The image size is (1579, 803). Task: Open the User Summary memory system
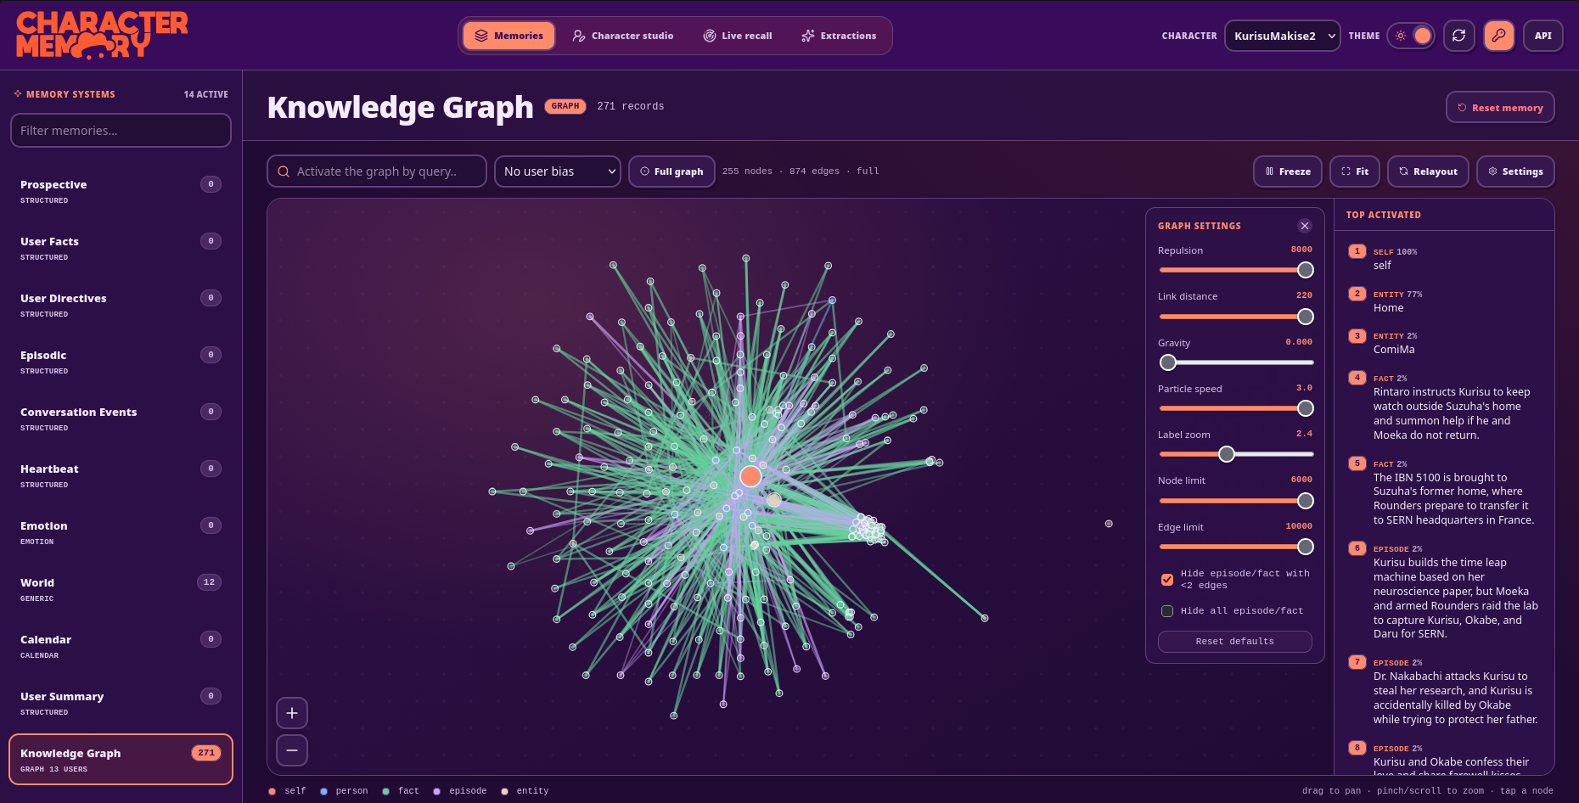pos(121,704)
